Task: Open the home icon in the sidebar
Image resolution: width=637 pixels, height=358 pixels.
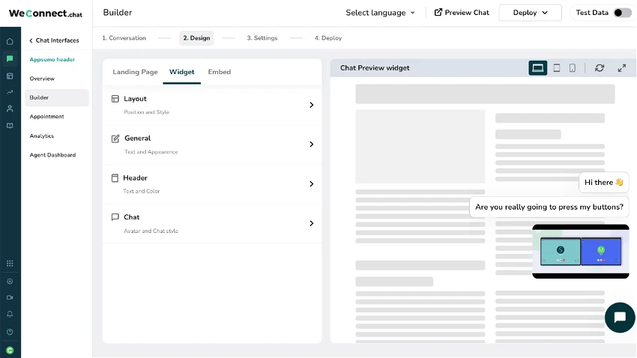Action: pos(10,41)
